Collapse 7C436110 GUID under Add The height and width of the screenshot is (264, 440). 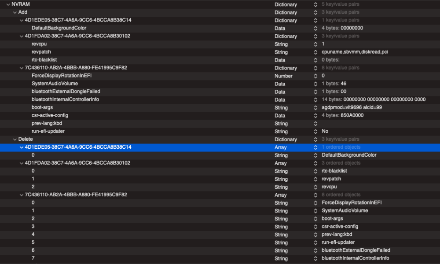22,68
